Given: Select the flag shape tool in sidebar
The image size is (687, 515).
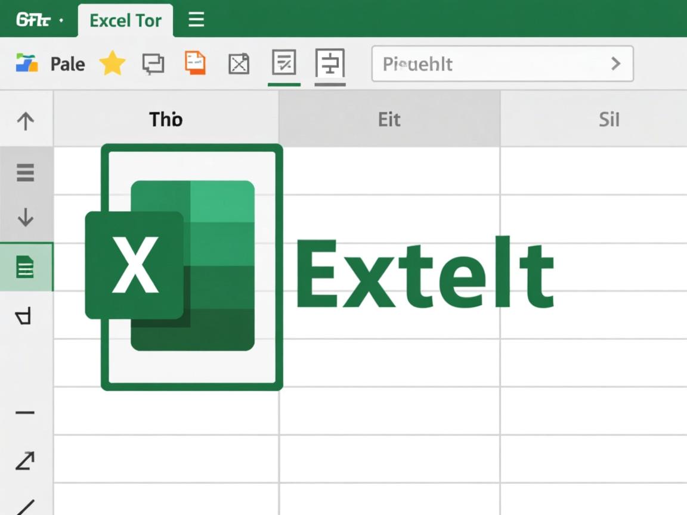Looking at the screenshot, I should click(24, 317).
